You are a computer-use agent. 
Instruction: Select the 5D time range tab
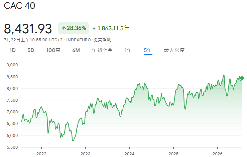pyautogui.click(x=31, y=50)
